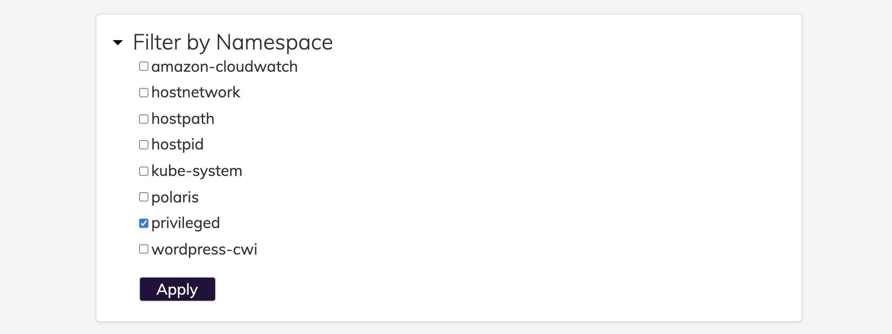Check the amazon-cloudwatch checkbox
The image size is (892, 334).
pos(144,66)
